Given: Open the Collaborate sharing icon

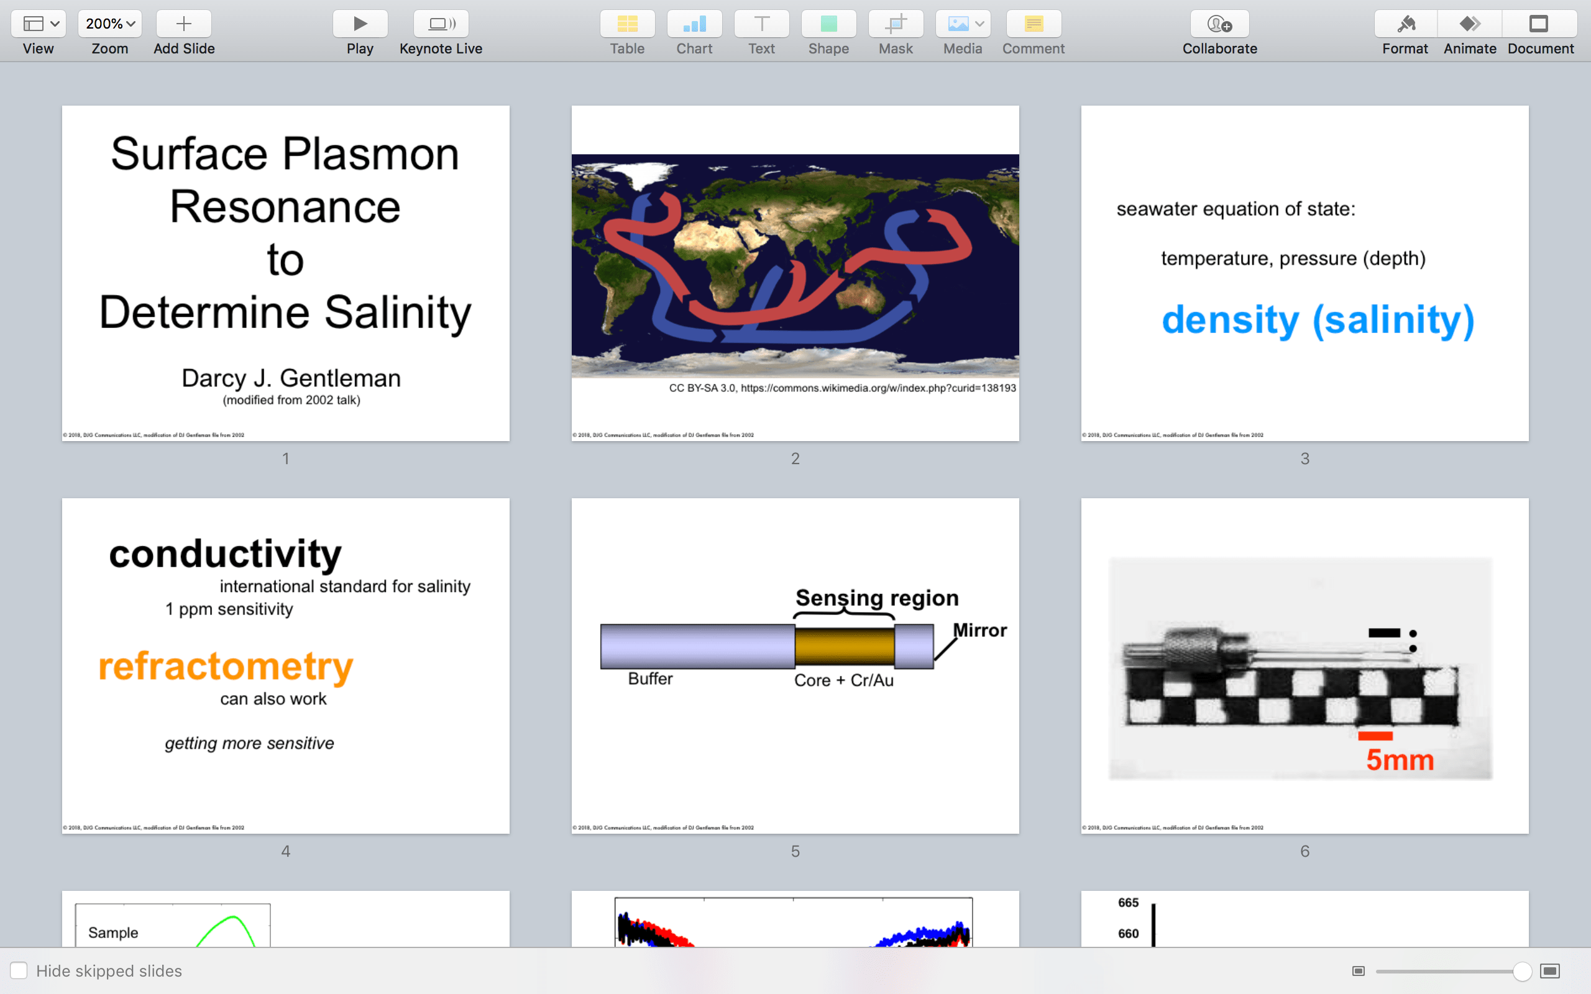Looking at the screenshot, I should click(1219, 24).
